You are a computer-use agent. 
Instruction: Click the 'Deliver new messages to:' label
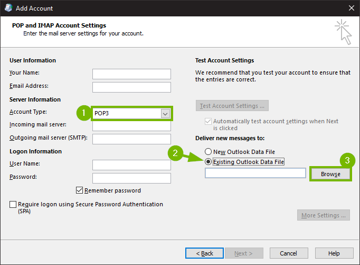tap(230, 138)
